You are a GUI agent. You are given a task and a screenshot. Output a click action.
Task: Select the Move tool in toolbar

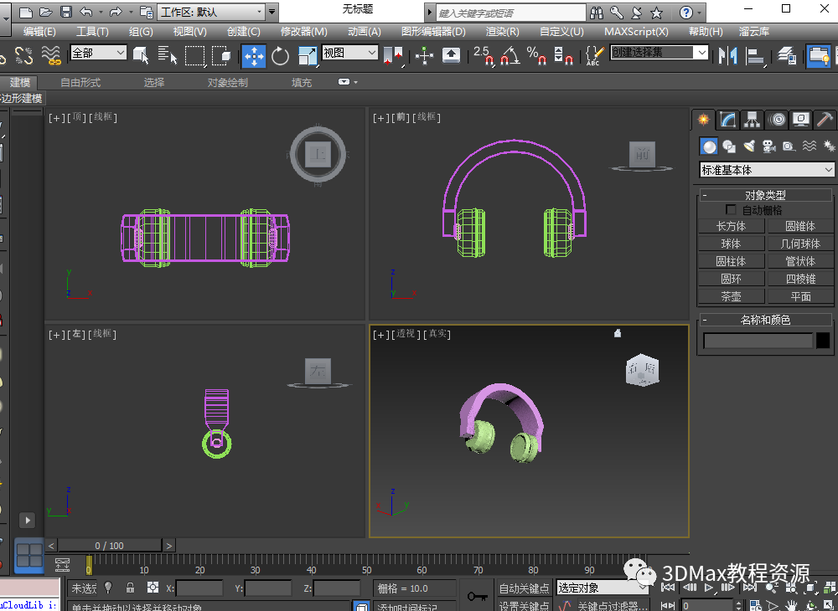[253, 56]
